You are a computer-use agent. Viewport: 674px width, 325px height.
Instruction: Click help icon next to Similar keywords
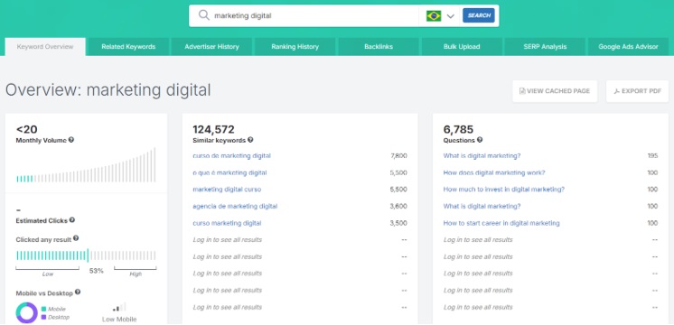tap(250, 140)
